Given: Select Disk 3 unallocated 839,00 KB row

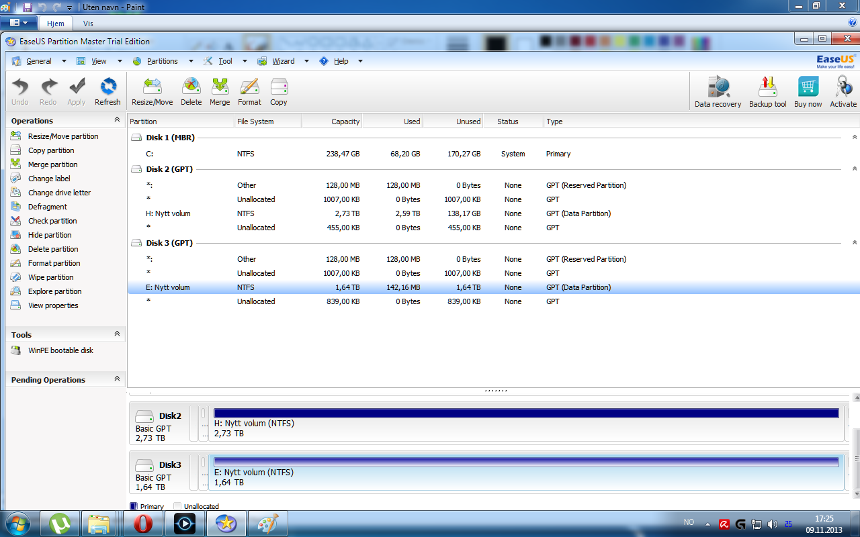Looking at the screenshot, I should pos(494,301).
